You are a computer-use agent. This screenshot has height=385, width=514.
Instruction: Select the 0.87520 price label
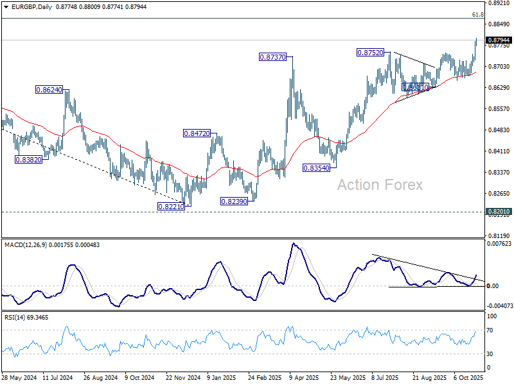tap(370, 53)
